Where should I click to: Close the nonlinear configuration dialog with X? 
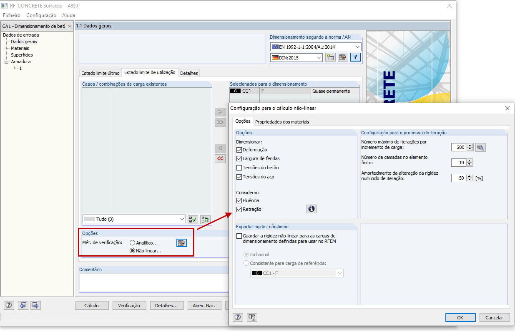tap(507, 108)
